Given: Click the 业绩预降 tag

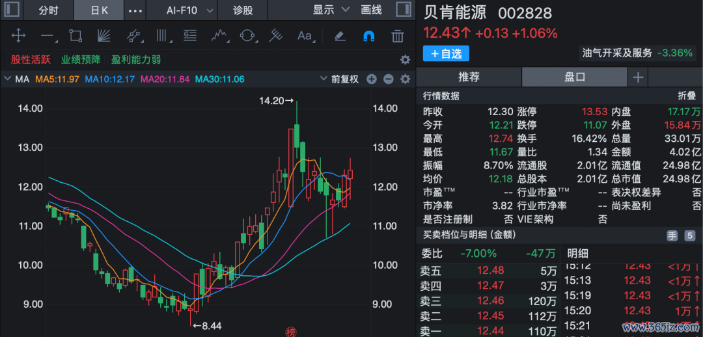Looking at the screenshot, I should point(81,60).
